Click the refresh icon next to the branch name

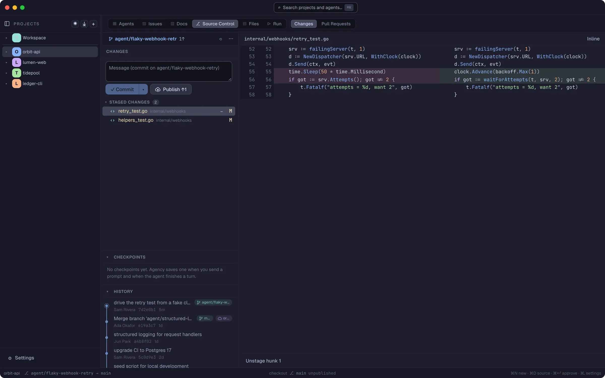221,39
